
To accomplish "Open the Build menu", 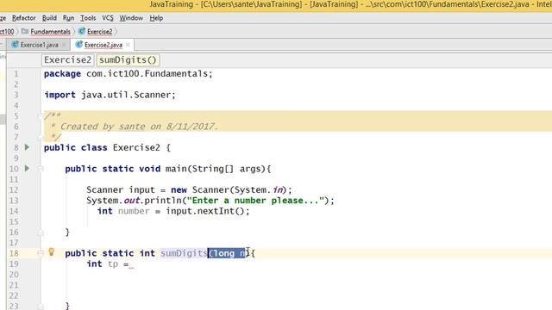I will (49, 18).
